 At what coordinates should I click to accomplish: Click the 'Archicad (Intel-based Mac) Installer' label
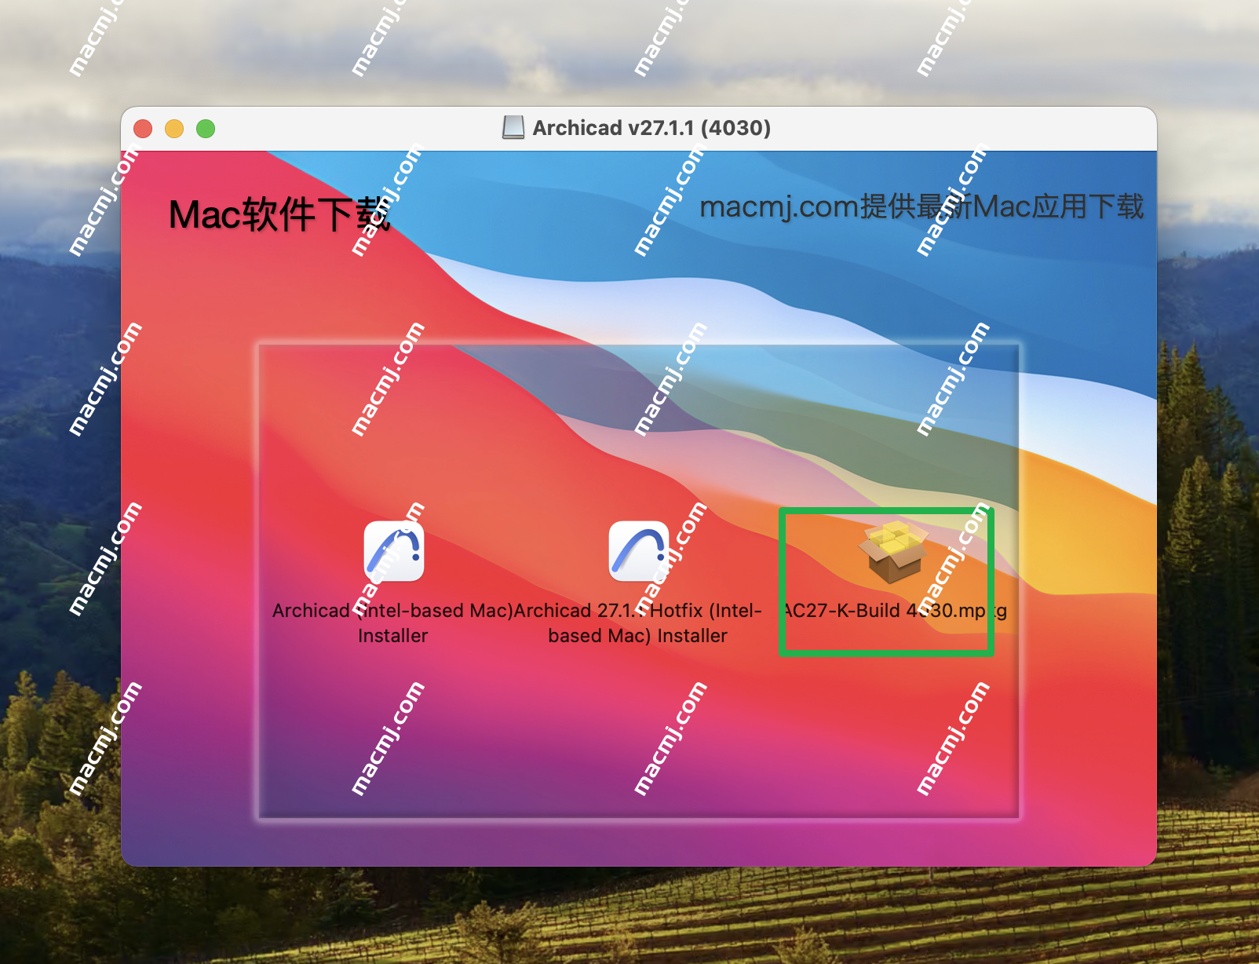tap(392, 623)
